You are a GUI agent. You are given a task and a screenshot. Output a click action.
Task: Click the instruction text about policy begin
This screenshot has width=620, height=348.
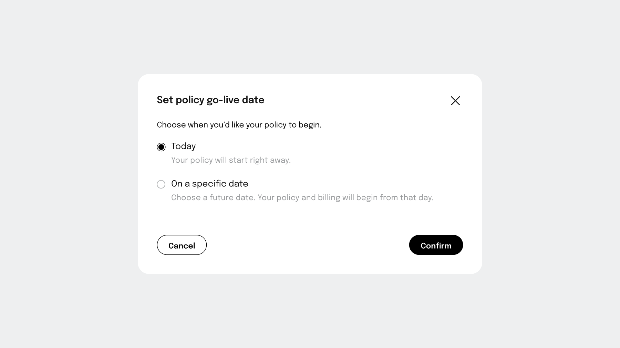tap(239, 125)
